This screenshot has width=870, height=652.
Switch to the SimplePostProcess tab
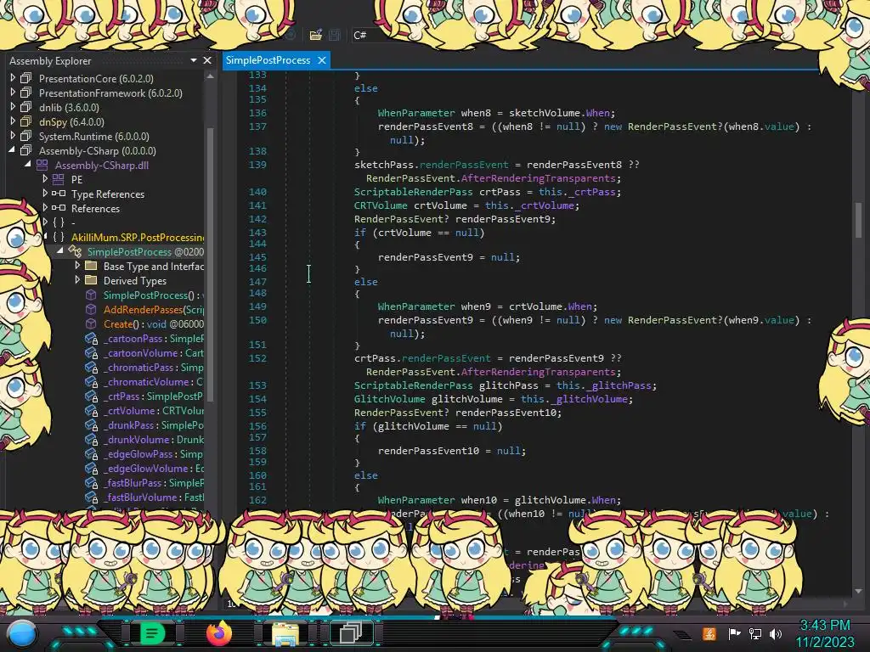(268, 60)
